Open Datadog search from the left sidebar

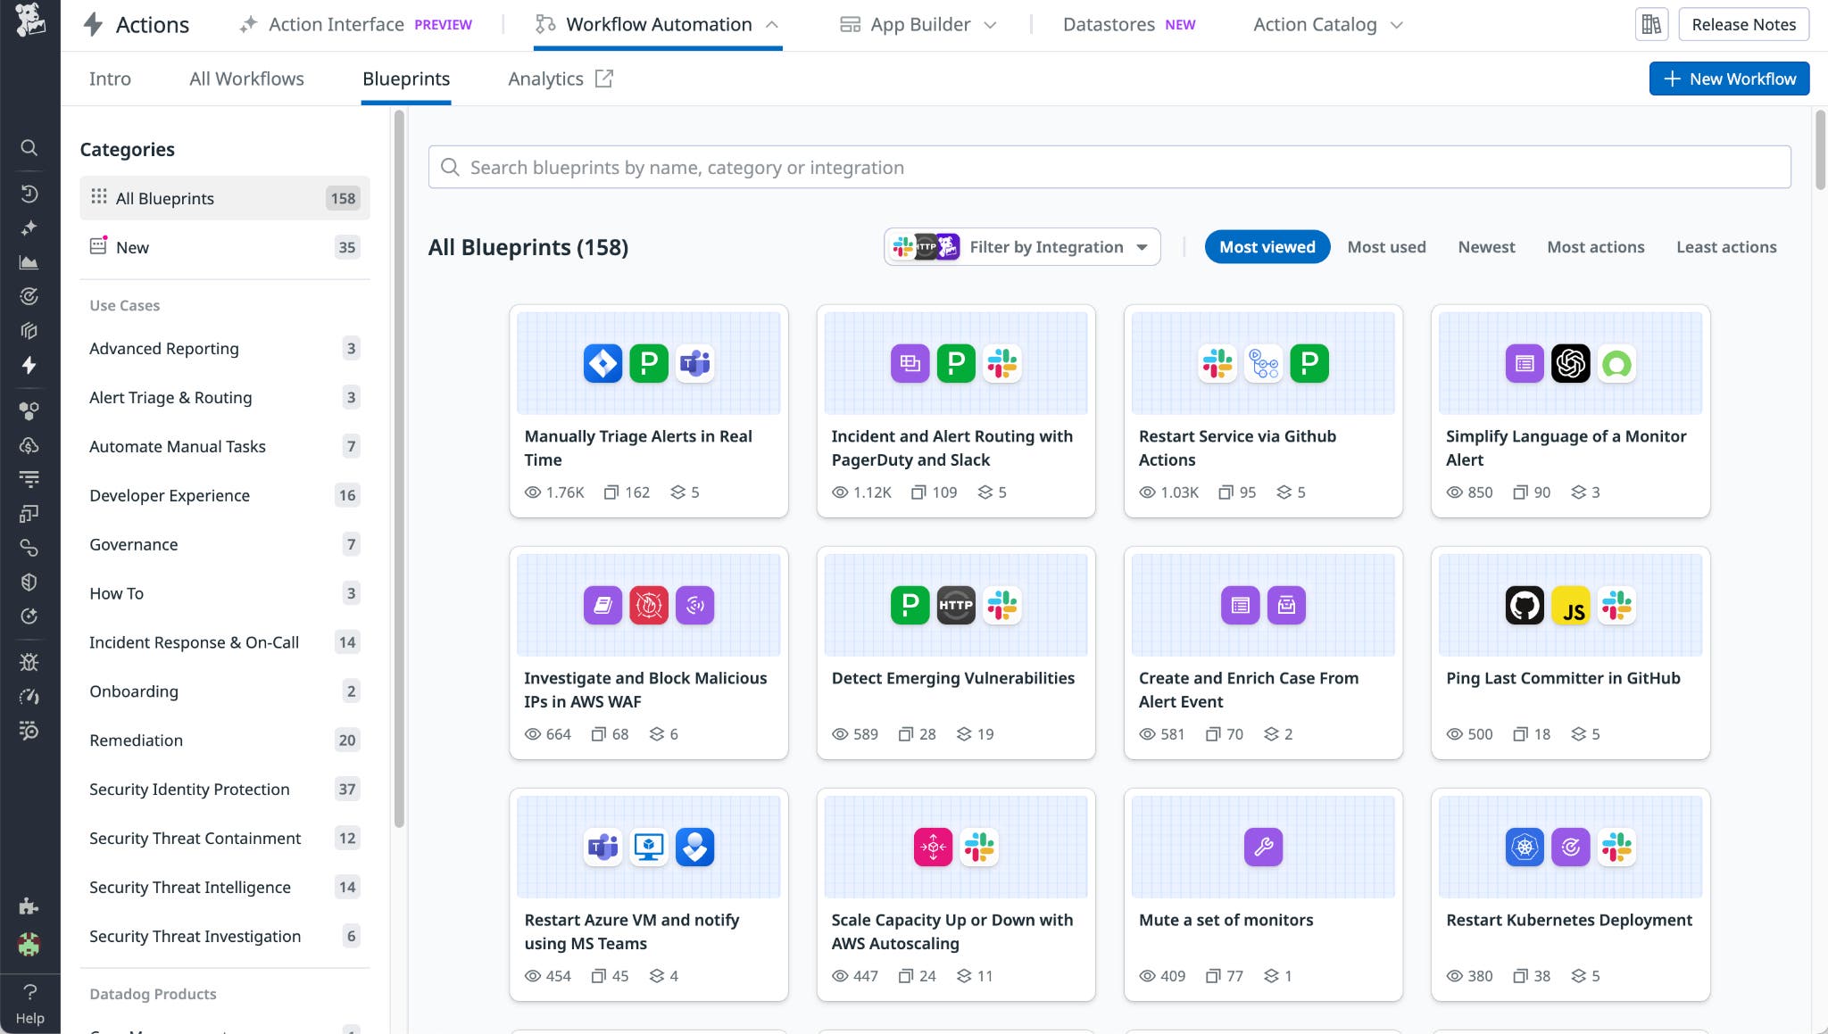pyautogui.click(x=29, y=148)
